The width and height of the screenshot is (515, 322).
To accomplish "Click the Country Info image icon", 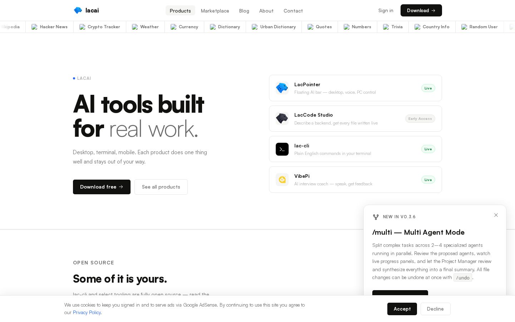I will [417, 27].
